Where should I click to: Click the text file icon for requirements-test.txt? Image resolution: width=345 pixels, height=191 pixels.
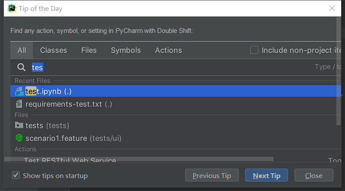19,104
